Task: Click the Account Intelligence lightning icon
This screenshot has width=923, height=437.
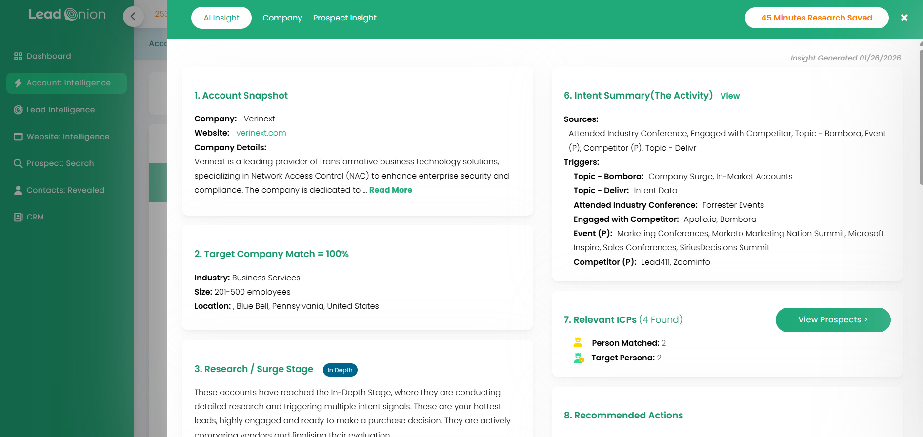Action: coord(18,83)
